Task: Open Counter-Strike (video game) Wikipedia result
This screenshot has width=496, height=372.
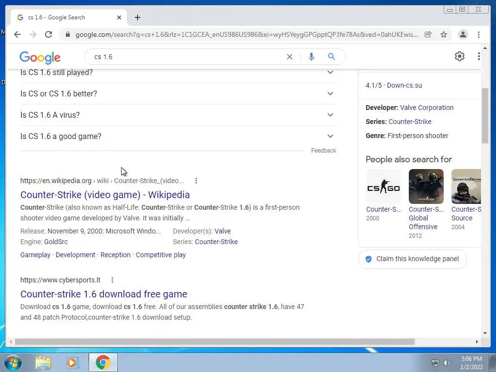Action: click(x=105, y=195)
